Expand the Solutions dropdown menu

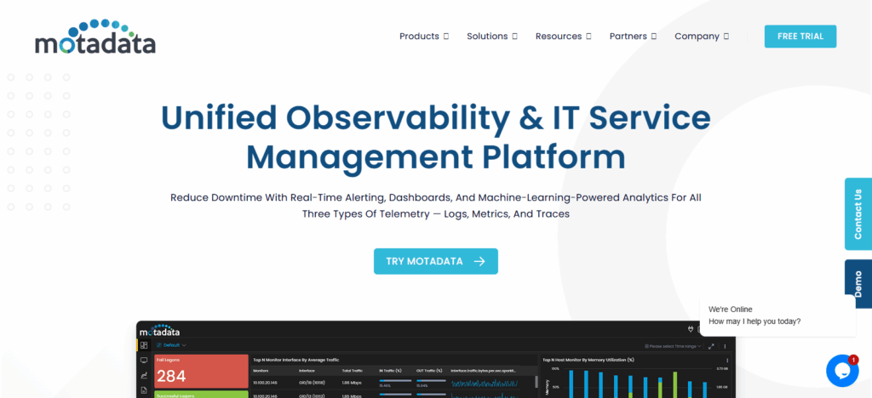coord(491,37)
